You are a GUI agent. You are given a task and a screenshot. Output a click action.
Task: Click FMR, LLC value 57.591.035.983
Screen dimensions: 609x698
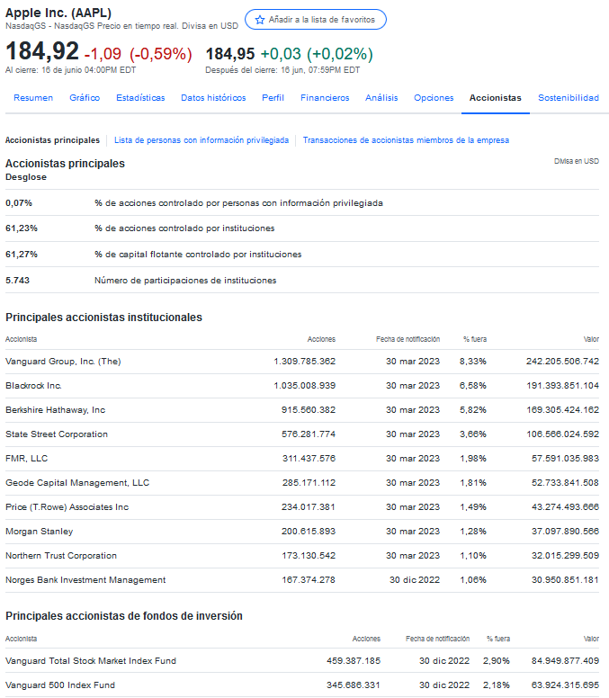pyautogui.click(x=566, y=459)
